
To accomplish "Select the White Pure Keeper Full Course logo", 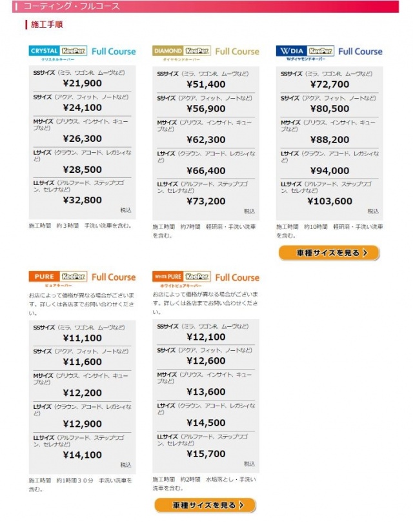I will 206,277.
